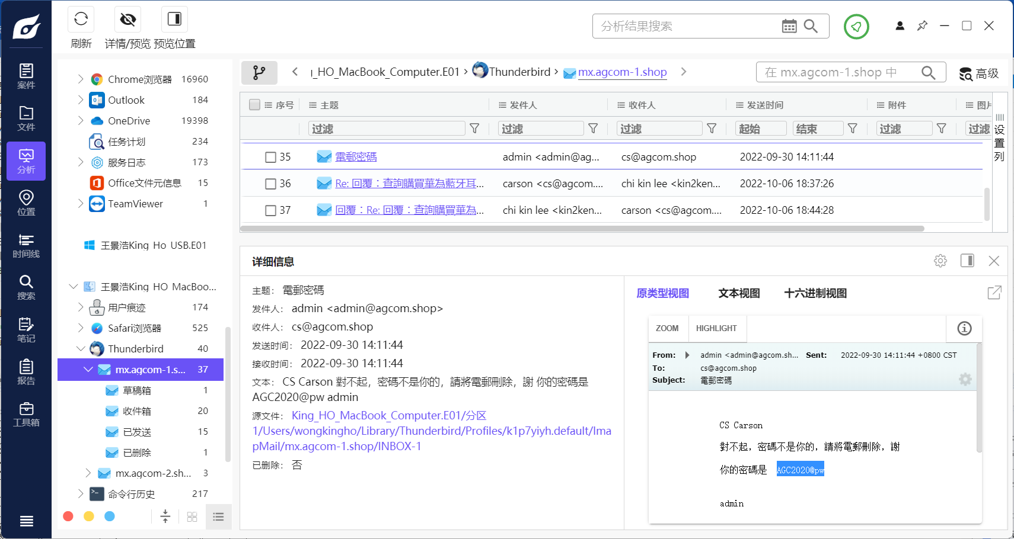Image resolution: width=1014 pixels, height=539 pixels.
Task: Check the checkbox for row 35
Action: 270,157
